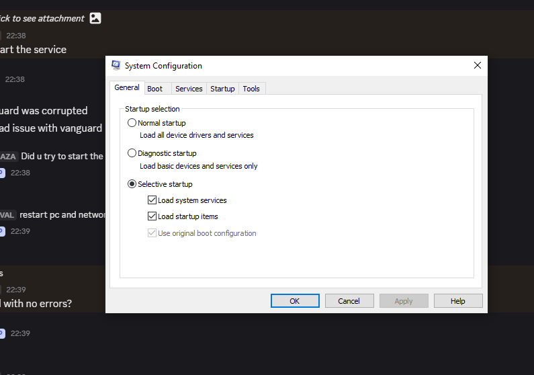The image size is (534, 375).
Task: Click the VAL role tag in chat
Action: click(x=7, y=215)
